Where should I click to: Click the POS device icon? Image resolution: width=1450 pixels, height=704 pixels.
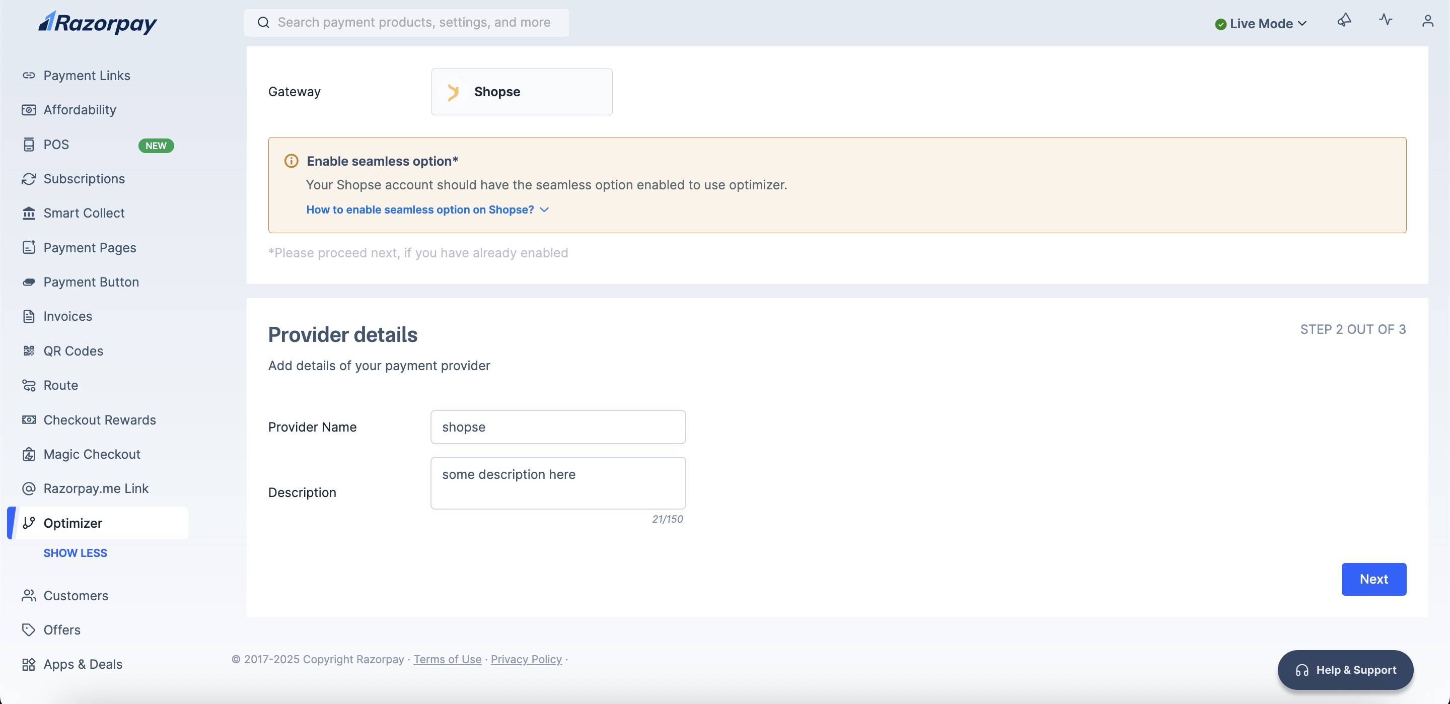(x=29, y=145)
